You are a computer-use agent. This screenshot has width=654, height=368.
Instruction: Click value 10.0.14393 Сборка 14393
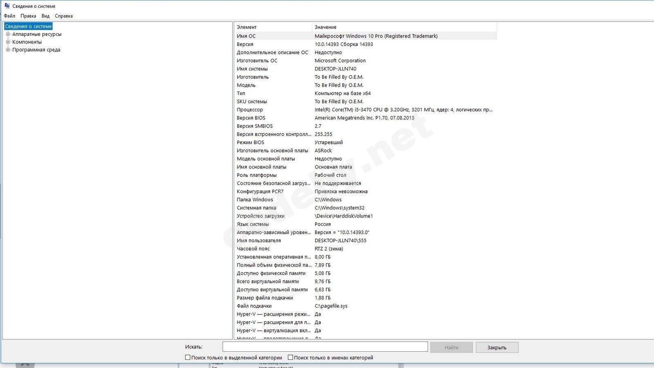click(x=344, y=44)
